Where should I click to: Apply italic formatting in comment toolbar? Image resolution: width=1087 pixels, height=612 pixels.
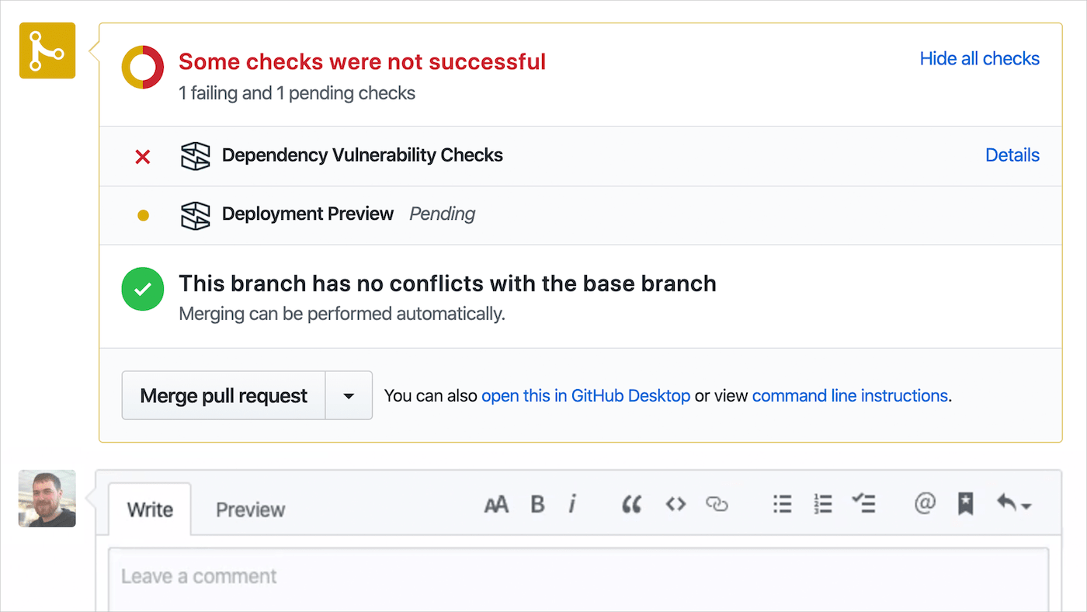[x=572, y=505]
